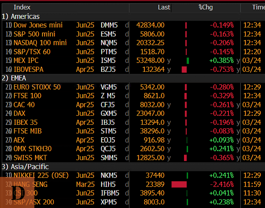Select the S&P 500 mini index
The height and width of the screenshot is (208, 265).
coord(34,34)
